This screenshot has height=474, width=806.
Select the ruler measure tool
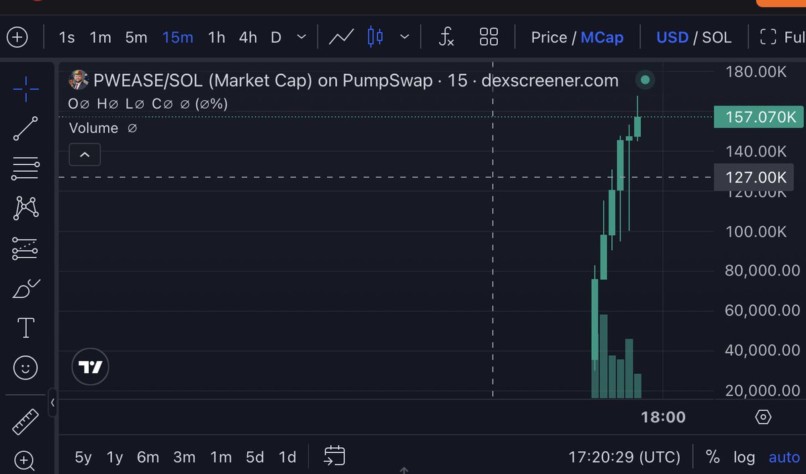pyautogui.click(x=26, y=422)
